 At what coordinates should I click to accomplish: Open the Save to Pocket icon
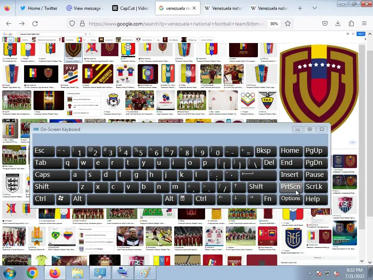(x=325, y=23)
